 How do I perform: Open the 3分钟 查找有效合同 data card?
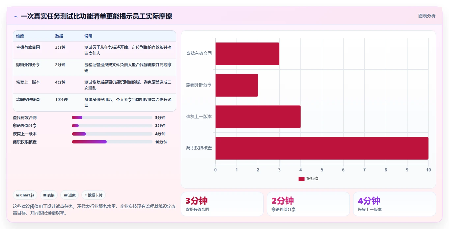[x=222, y=204]
